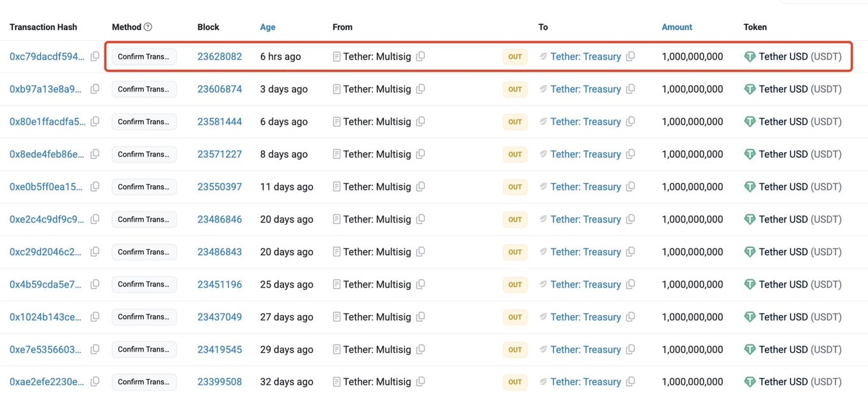Copy transaction hash 0xc79dacdf594 with copy icon
This screenshot has width=868, height=397.
pos(95,56)
